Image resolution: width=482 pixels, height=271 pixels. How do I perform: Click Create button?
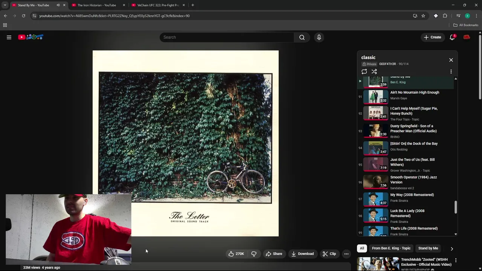click(x=432, y=37)
